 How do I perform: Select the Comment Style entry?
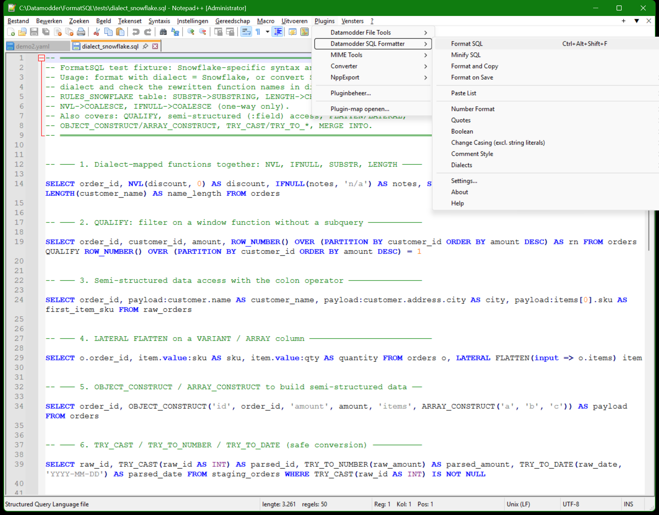(x=547, y=154)
